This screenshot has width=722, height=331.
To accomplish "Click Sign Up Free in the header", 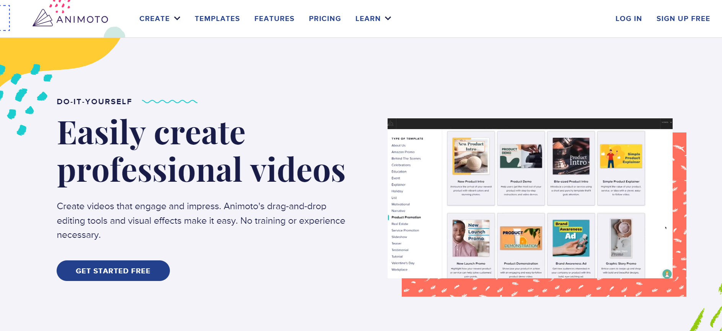I will (x=683, y=19).
